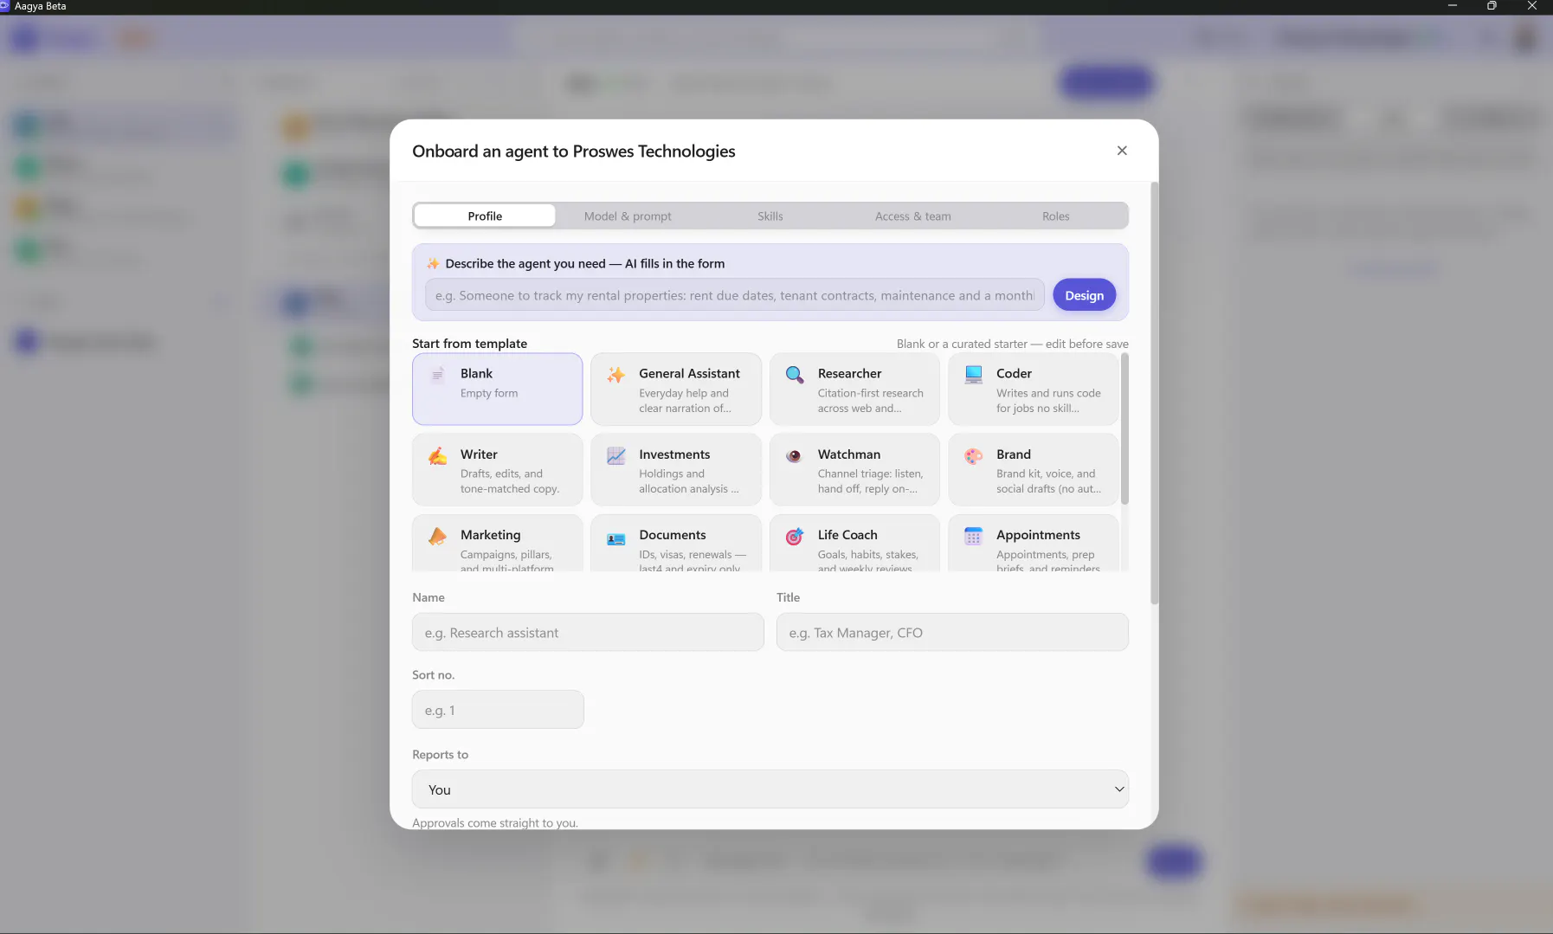Choose the Brand palette icon

973,455
